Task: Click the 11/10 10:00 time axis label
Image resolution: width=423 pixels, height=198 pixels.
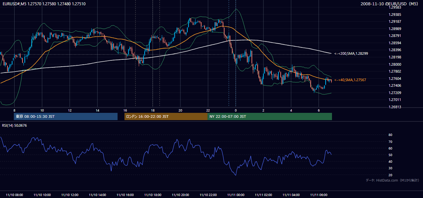Action: pyautogui.click(x=42, y=195)
